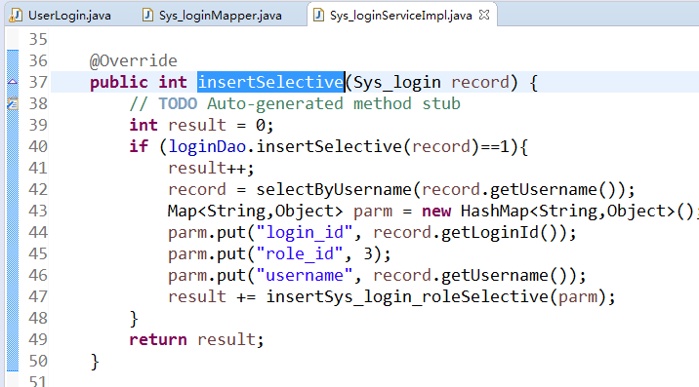Image resolution: width=699 pixels, height=387 pixels.
Task: Click the @Override annotation on line 36
Action: coord(134,61)
